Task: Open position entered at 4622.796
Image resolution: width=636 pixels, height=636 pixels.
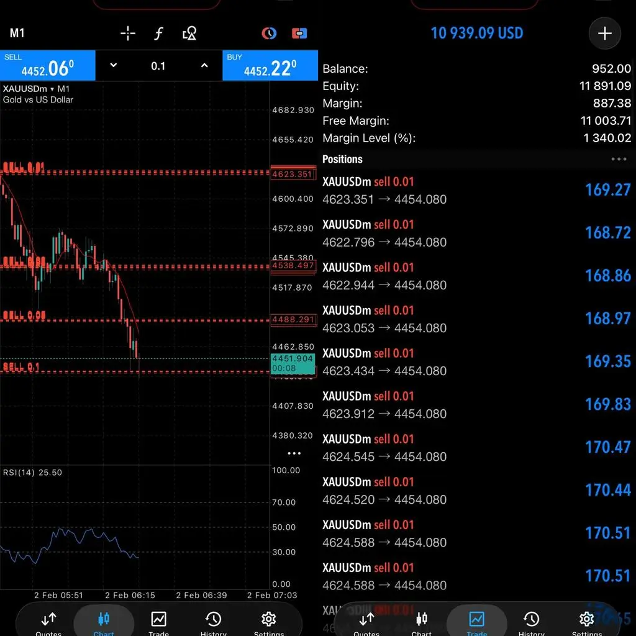Action: 476,234
